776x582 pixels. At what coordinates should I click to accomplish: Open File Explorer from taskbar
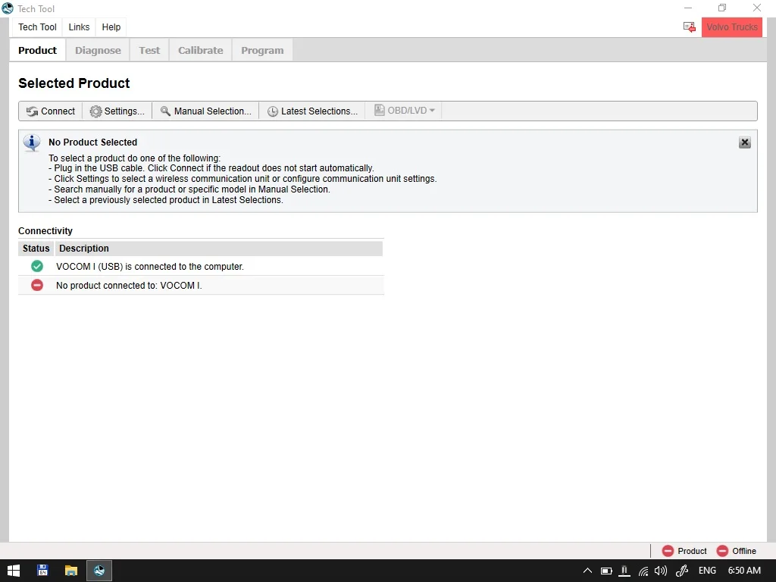click(70, 571)
